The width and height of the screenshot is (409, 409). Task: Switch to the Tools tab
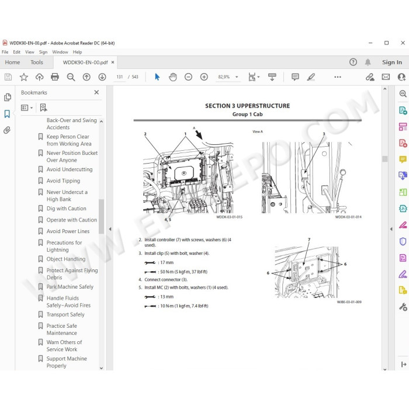(x=36, y=63)
